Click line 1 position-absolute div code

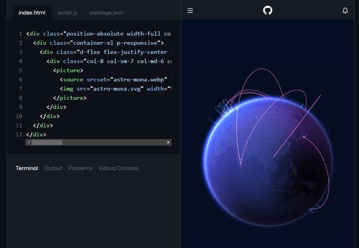(99, 34)
